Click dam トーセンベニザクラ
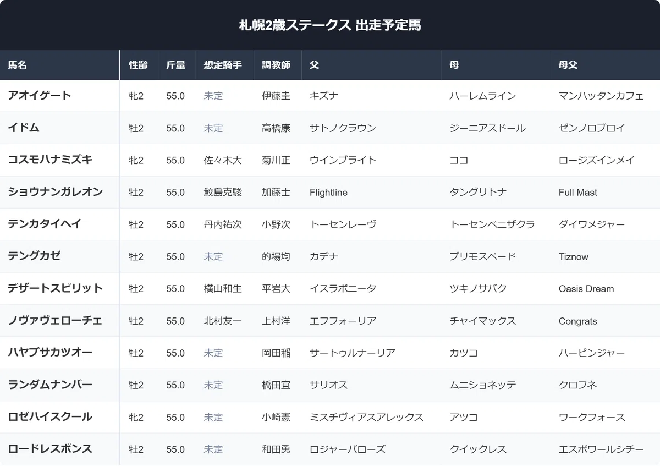This screenshot has width=660, height=466. coord(492,224)
